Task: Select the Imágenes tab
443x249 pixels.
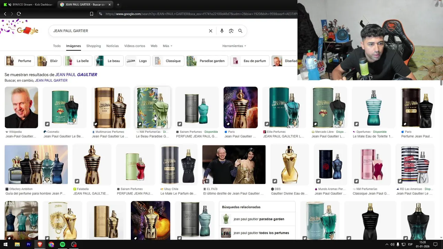Action: point(73,46)
